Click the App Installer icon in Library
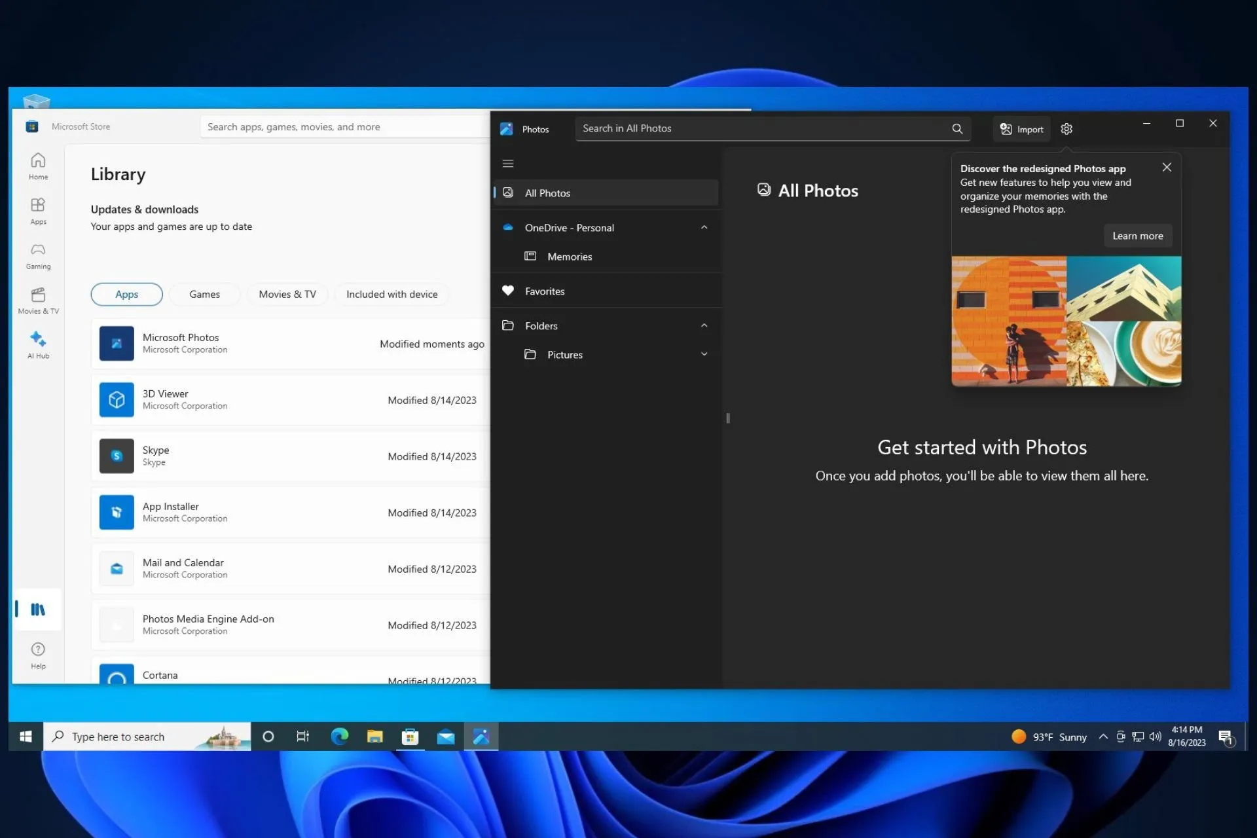Viewport: 1257px width, 838px height. pyautogui.click(x=117, y=512)
